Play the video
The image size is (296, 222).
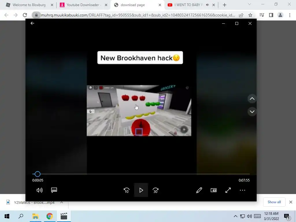click(x=141, y=190)
